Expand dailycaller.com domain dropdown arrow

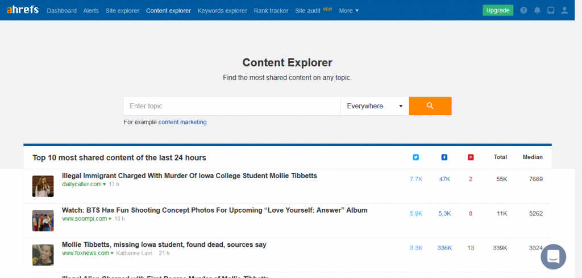[x=105, y=184]
